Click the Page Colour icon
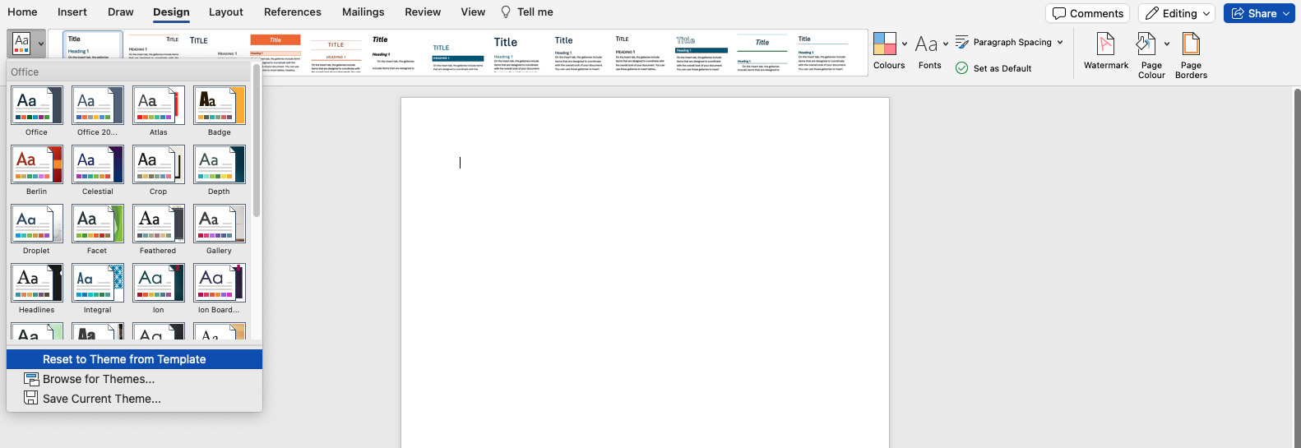 [1146, 44]
